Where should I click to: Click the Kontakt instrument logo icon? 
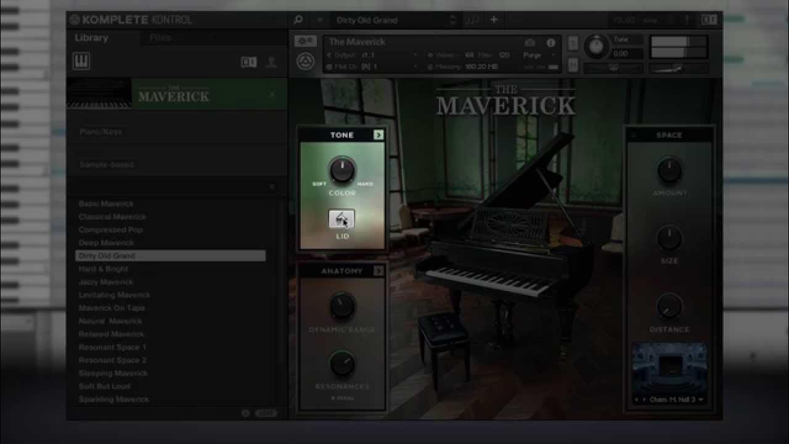pyautogui.click(x=305, y=62)
